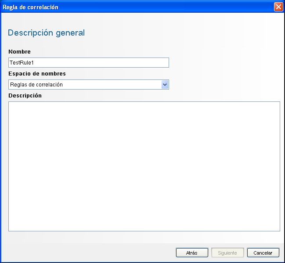This screenshot has height=263, width=285.
Task: Click inside the Descripción text area
Action: click(144, 166)
